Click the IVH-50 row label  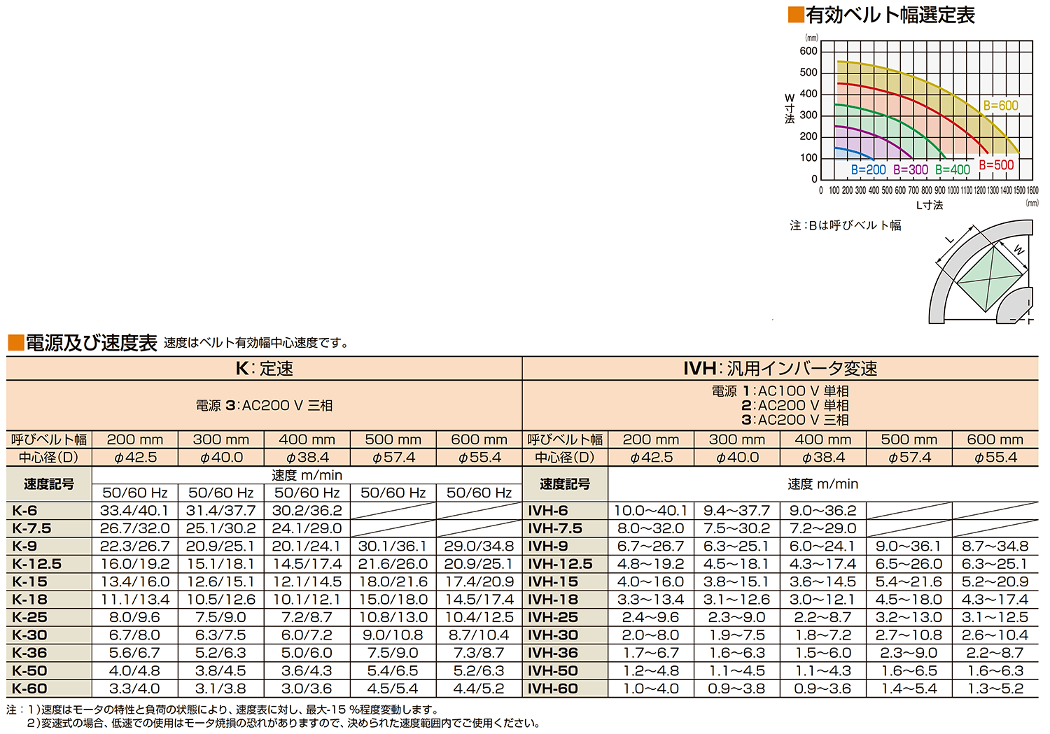pyautogui.click(x=565, y=670)
